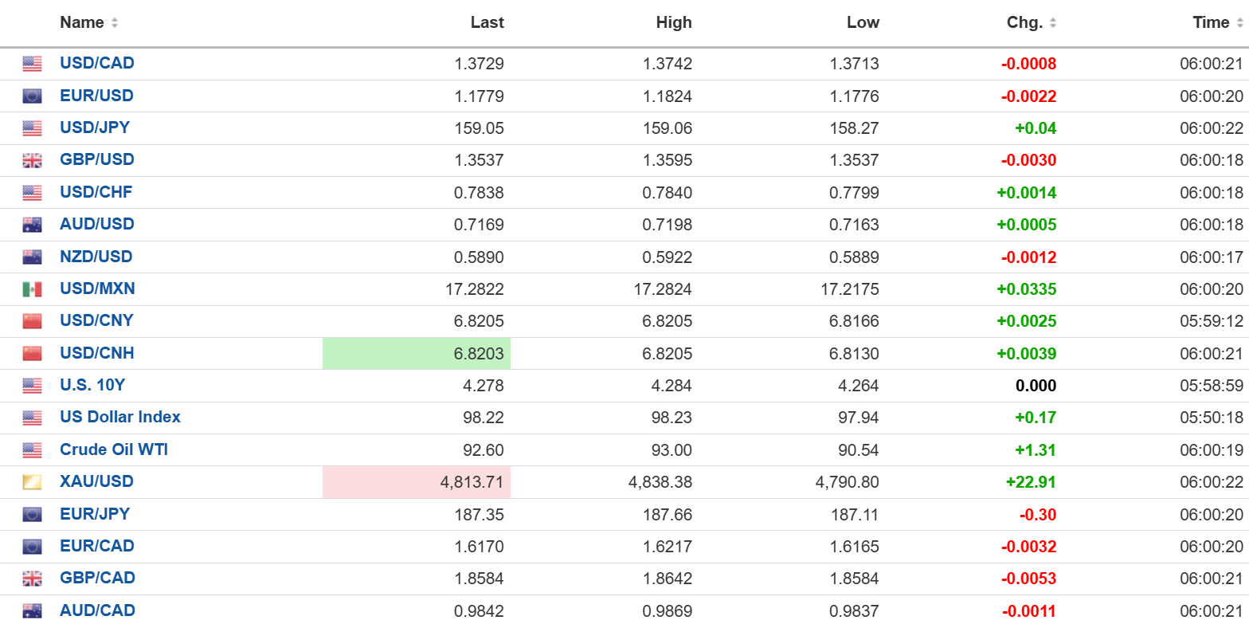The width and height of the screenshot is (1249, 624).
Task: Open the Crude Oil WTI link
Action: [x=114, y=449]
